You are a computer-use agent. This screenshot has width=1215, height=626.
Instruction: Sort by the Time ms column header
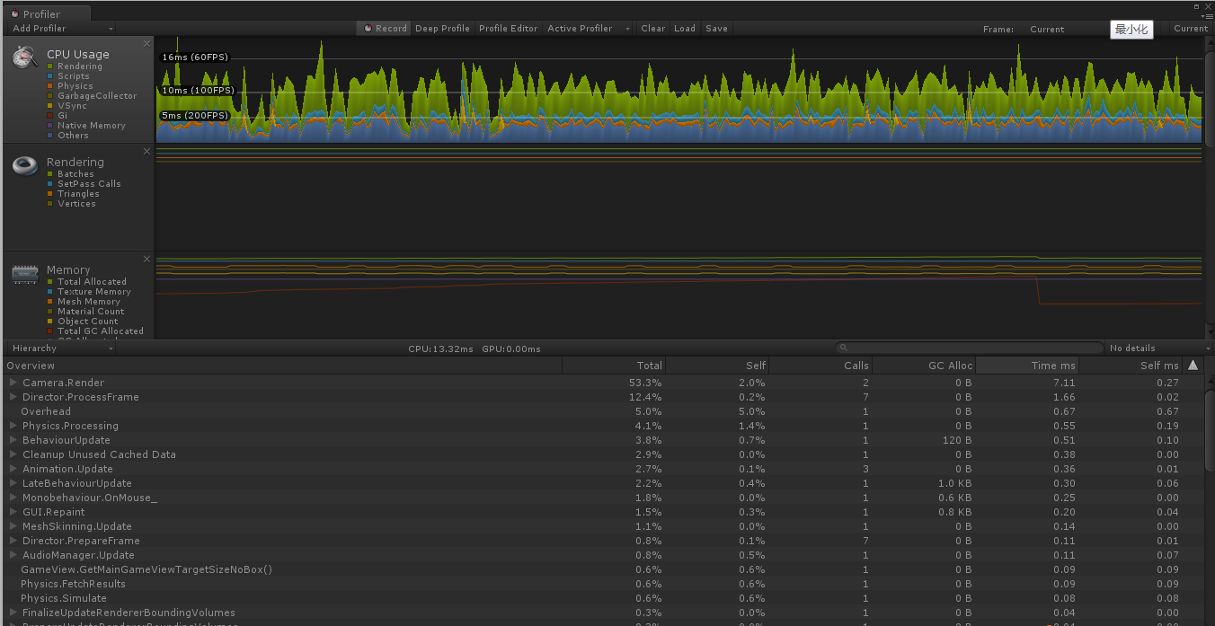pyautogui.click(x=1027, y=366)
